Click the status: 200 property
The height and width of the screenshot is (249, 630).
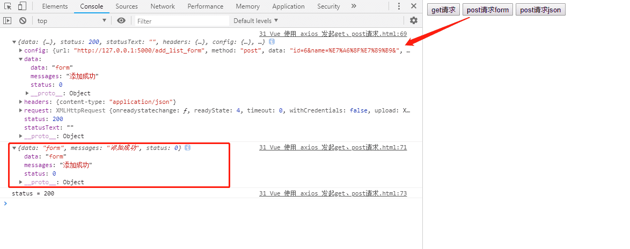point(43,119)
